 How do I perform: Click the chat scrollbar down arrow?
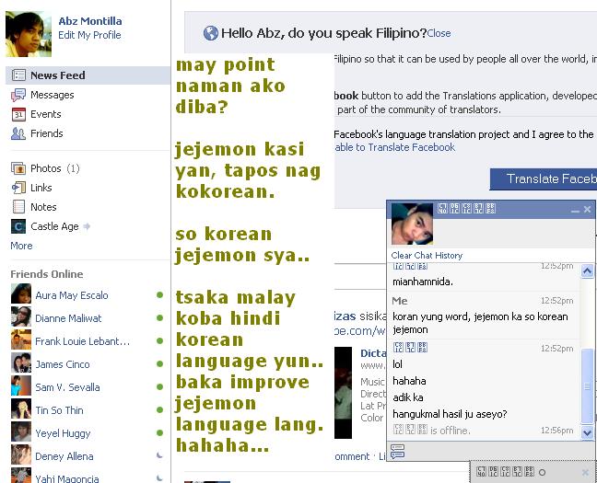(587, 432)
